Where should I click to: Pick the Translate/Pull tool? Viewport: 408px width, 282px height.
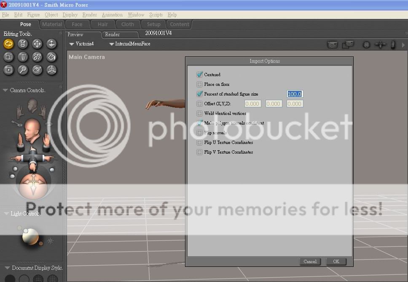tap(37, 44)
